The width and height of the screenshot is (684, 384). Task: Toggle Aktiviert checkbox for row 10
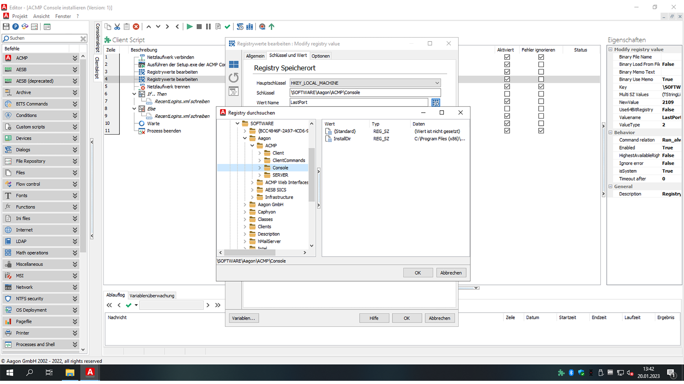507,123
